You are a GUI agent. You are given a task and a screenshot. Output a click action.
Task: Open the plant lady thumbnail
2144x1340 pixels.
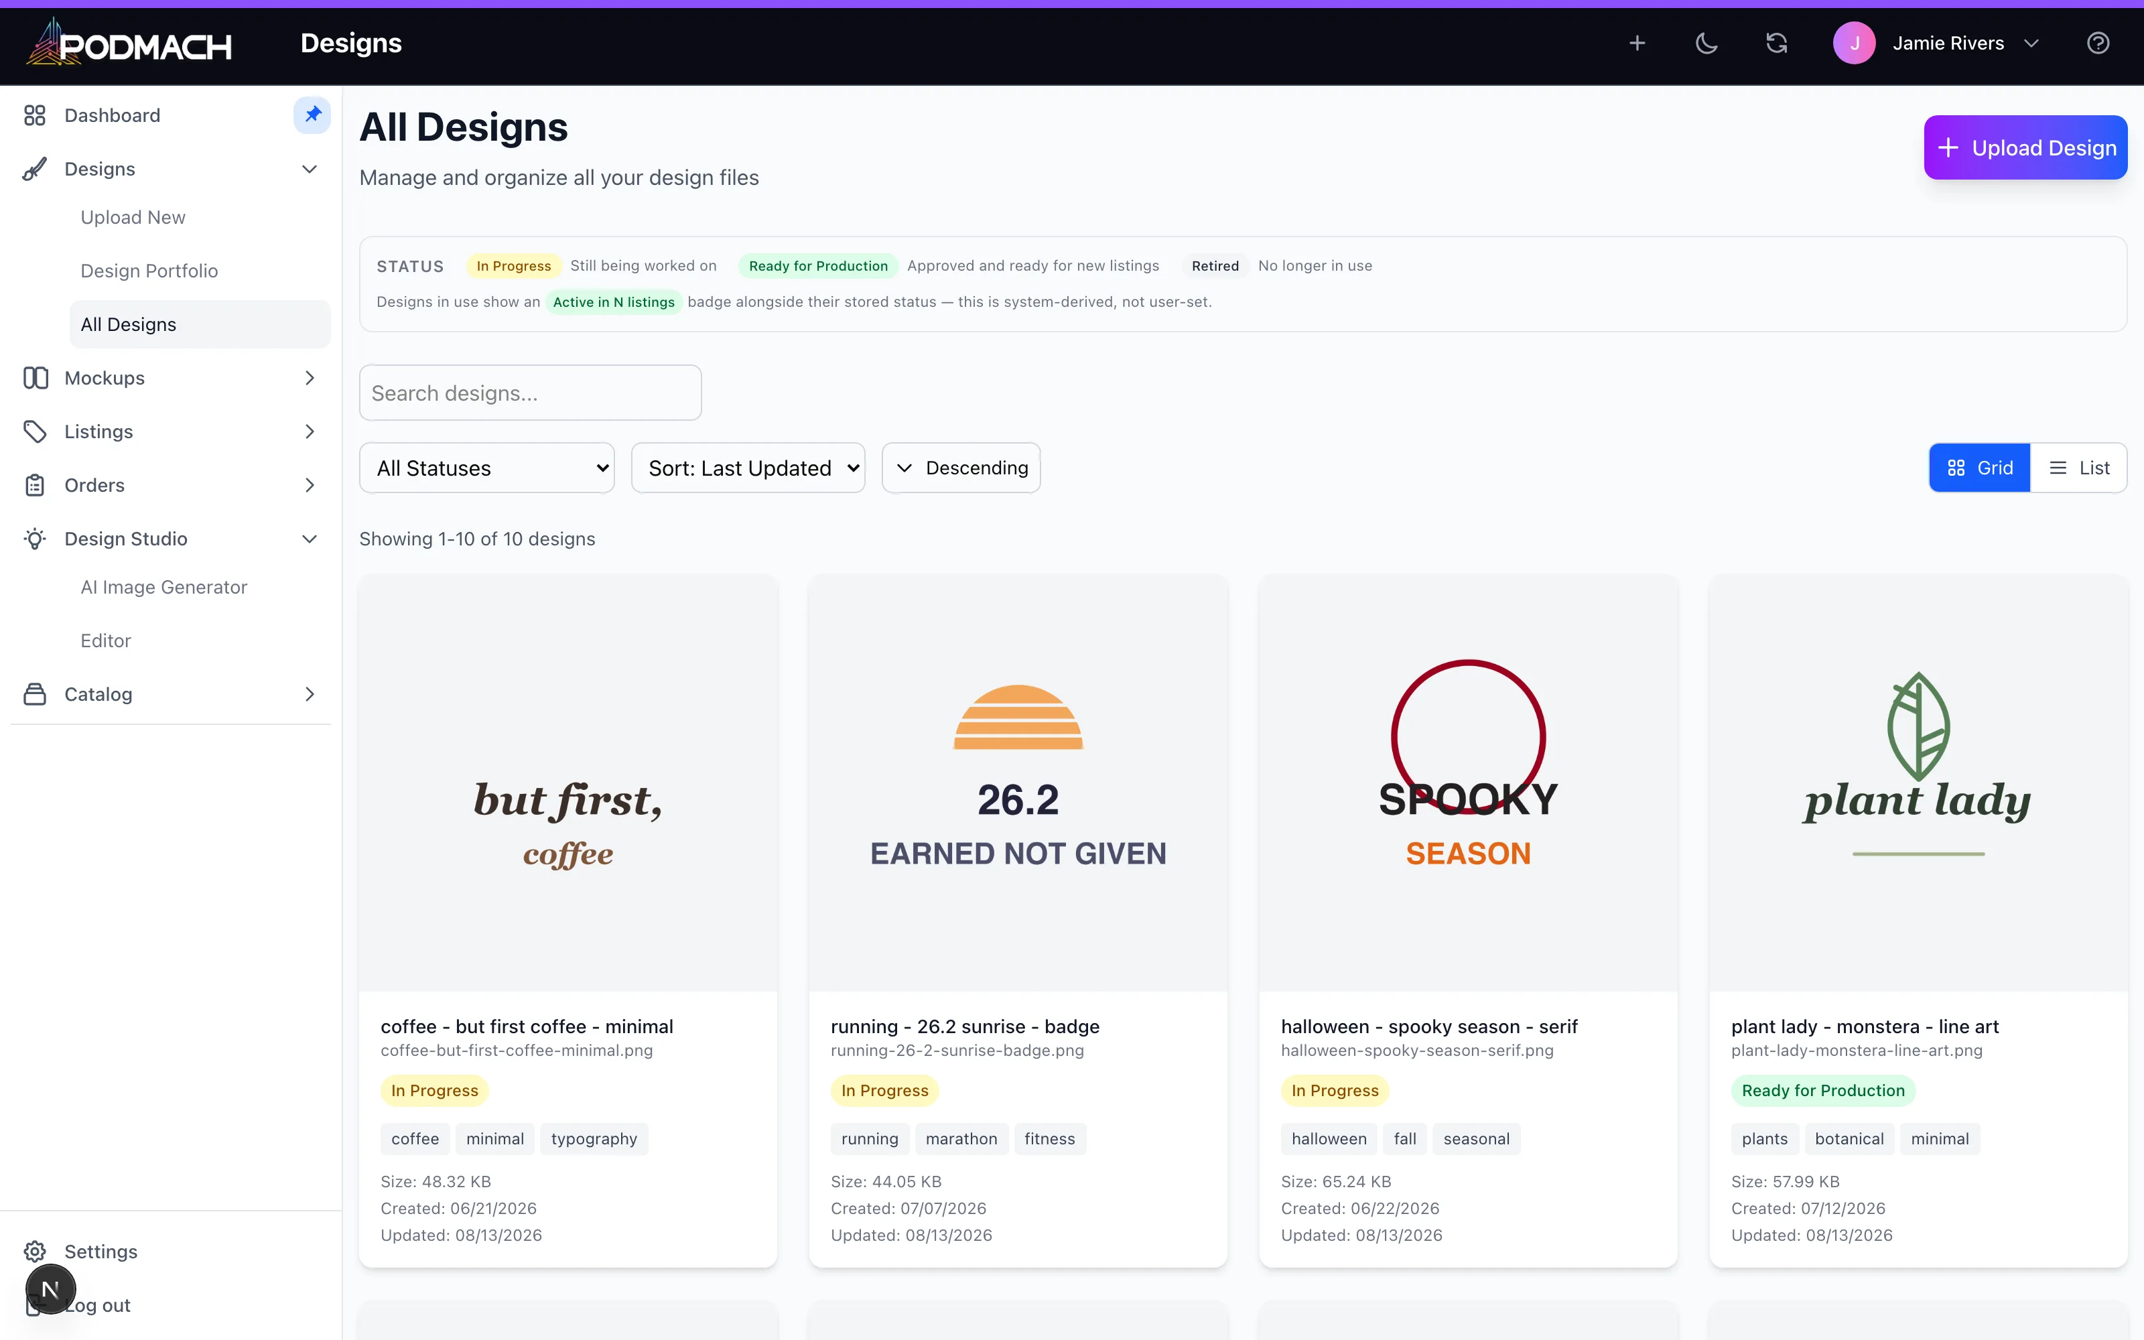click(1918, 783)
